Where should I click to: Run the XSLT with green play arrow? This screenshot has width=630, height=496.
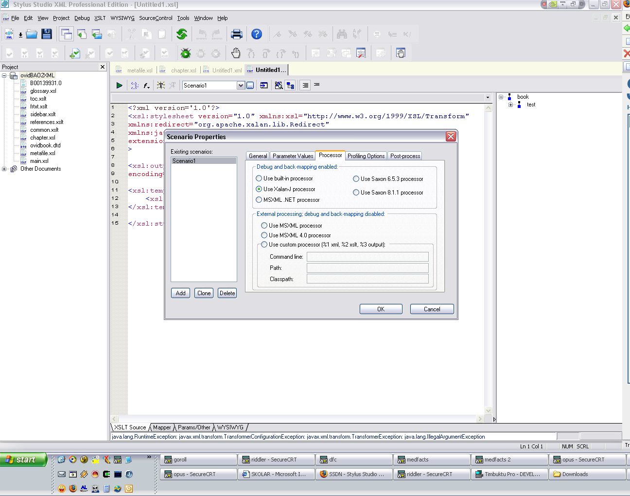click(x=119, y=86)
